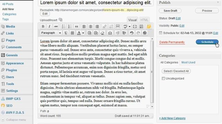Toggle bold formatting in editor toolbar

(43, 26)
